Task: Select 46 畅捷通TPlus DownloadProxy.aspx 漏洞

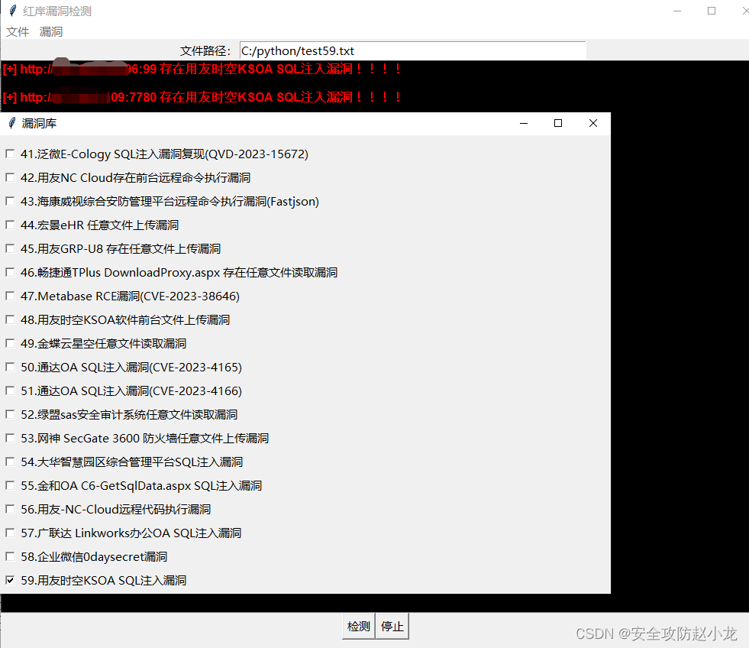Action: pyautogui.click(x=10, y=272)
